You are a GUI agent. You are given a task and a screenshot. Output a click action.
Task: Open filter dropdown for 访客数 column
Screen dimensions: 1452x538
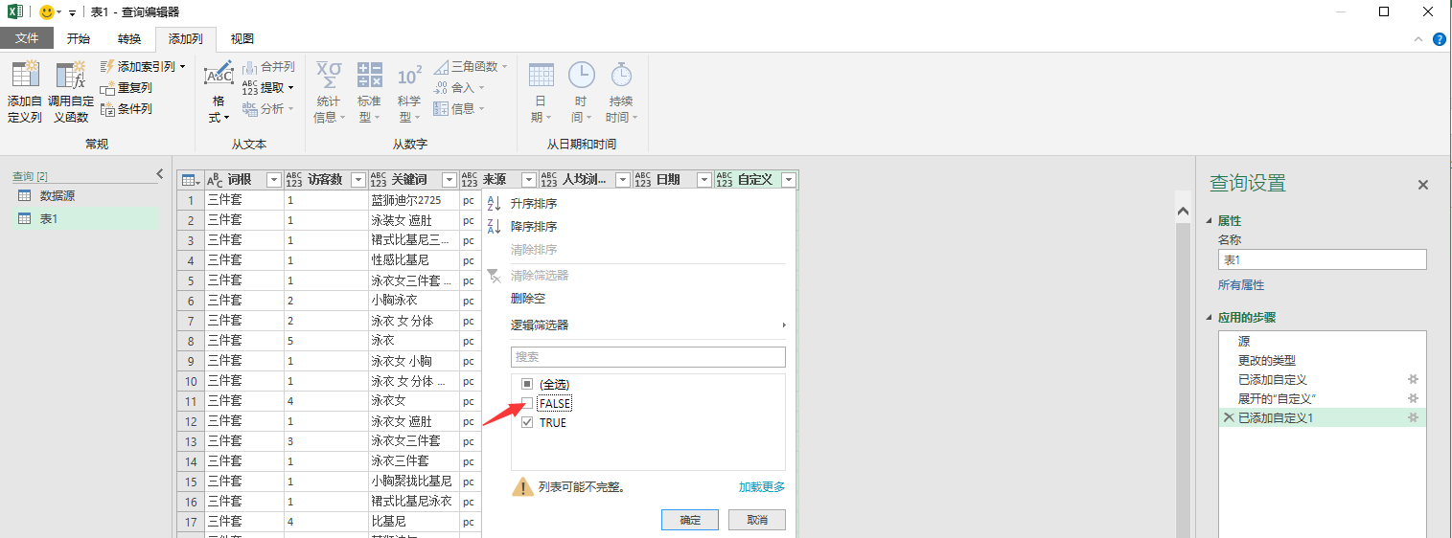click(357, 180)
